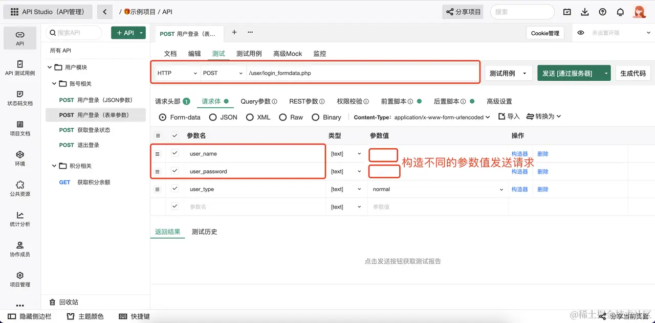Image resolution: width=655 pixels, height=323 pixels.
Task: Show more sidebar items via ellipsis
Action: (20, 306)
